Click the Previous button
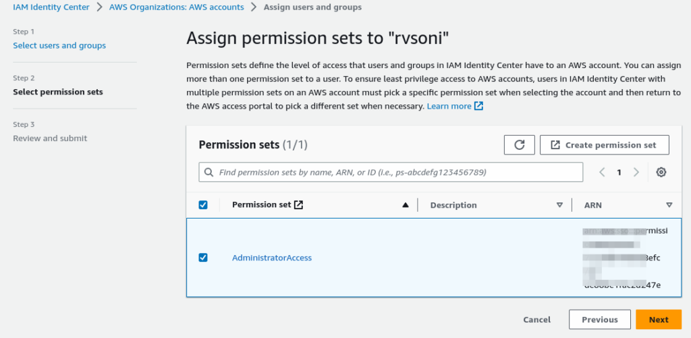691x338 pixels. click(599, 320)
